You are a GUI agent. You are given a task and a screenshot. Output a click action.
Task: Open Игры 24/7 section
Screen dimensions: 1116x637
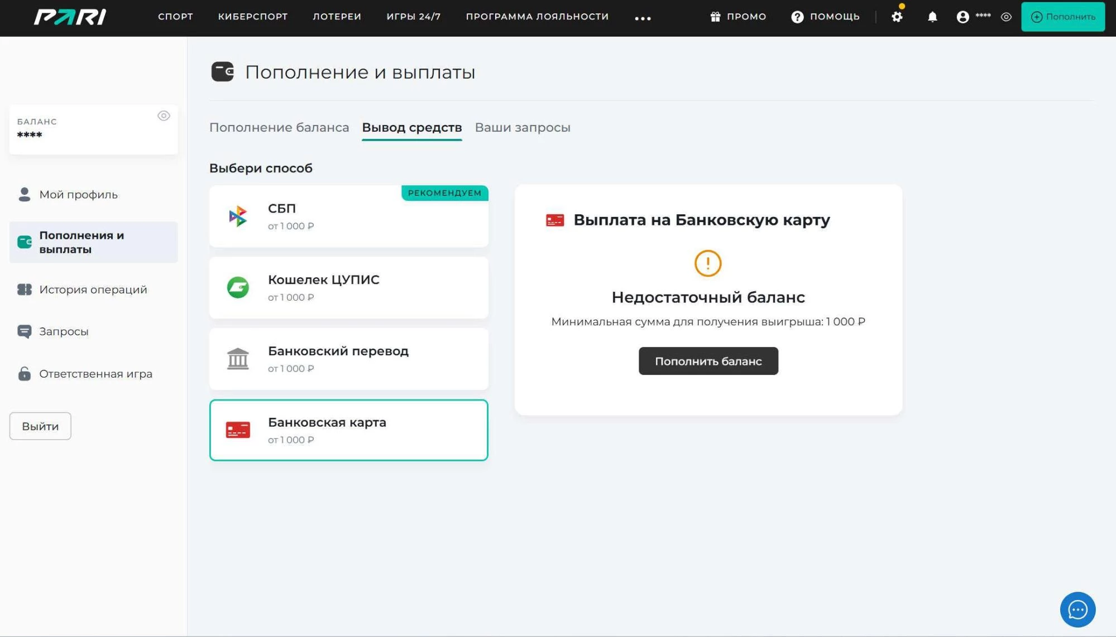(414, 17)
